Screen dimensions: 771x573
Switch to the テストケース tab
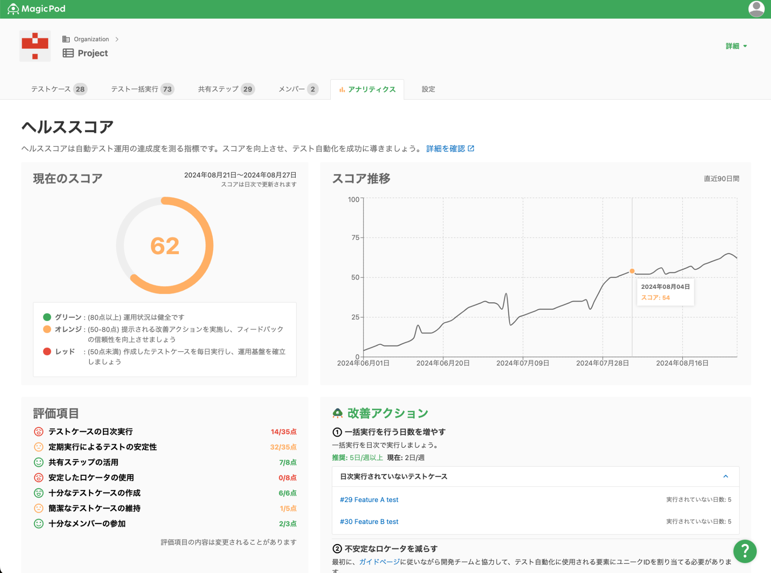click(59, 89)
